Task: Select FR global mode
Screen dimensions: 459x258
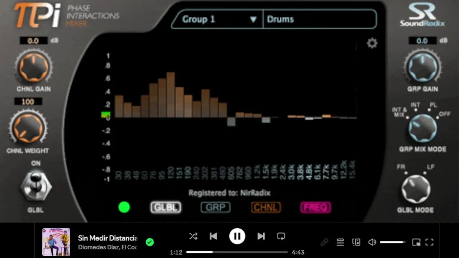Action: (401, 167)
